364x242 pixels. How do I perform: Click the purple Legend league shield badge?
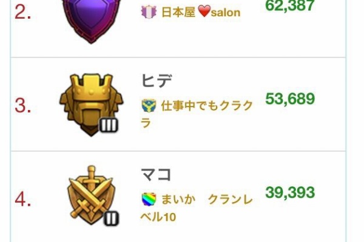tap(91, 21)
